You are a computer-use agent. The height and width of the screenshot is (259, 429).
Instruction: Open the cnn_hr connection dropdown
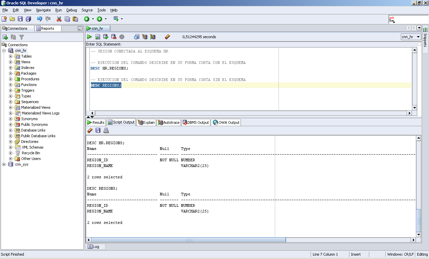(411, 37)
